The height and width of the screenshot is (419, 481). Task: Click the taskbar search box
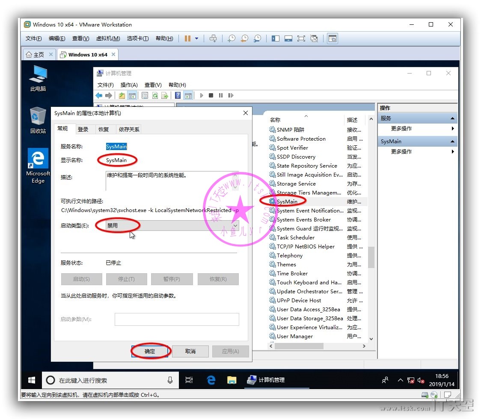110,381
